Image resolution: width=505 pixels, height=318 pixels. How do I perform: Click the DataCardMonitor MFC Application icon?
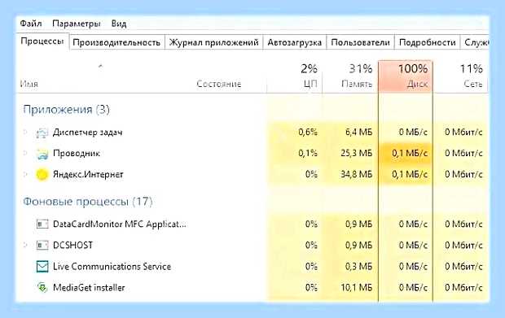42,224
